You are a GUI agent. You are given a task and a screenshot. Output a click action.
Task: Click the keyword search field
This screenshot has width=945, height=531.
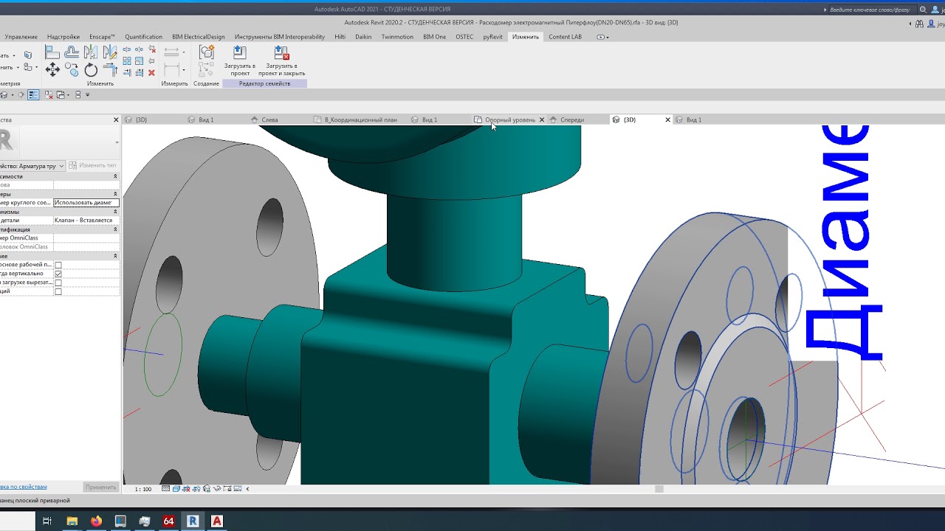(x=873, y=10)
